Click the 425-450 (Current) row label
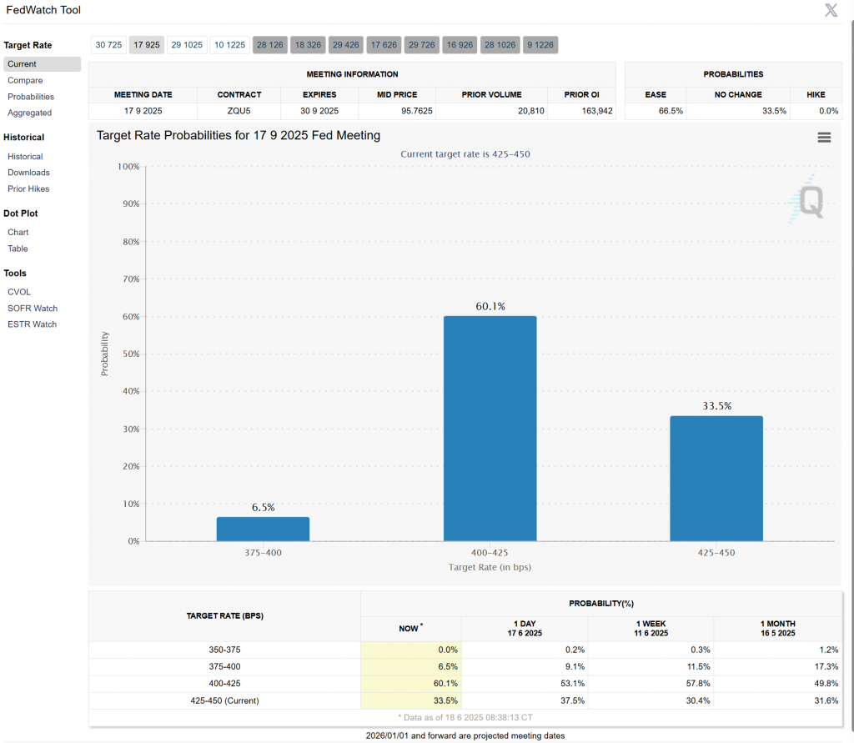This screenshot has width=854, height=743. [x=224, y=700]
